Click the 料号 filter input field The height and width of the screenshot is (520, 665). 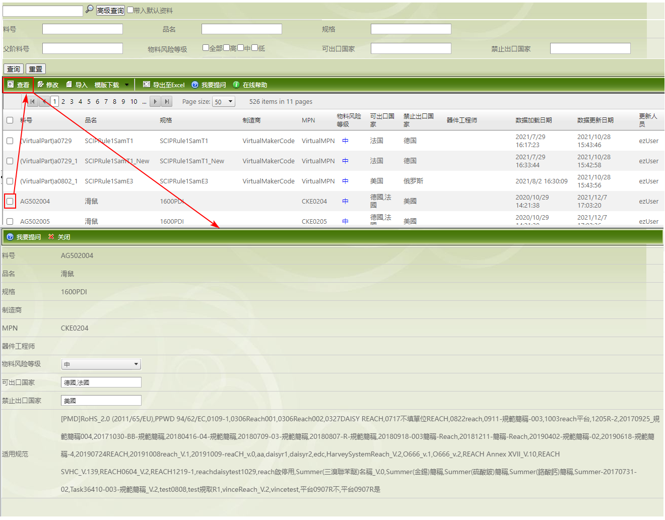pos(83,29)
